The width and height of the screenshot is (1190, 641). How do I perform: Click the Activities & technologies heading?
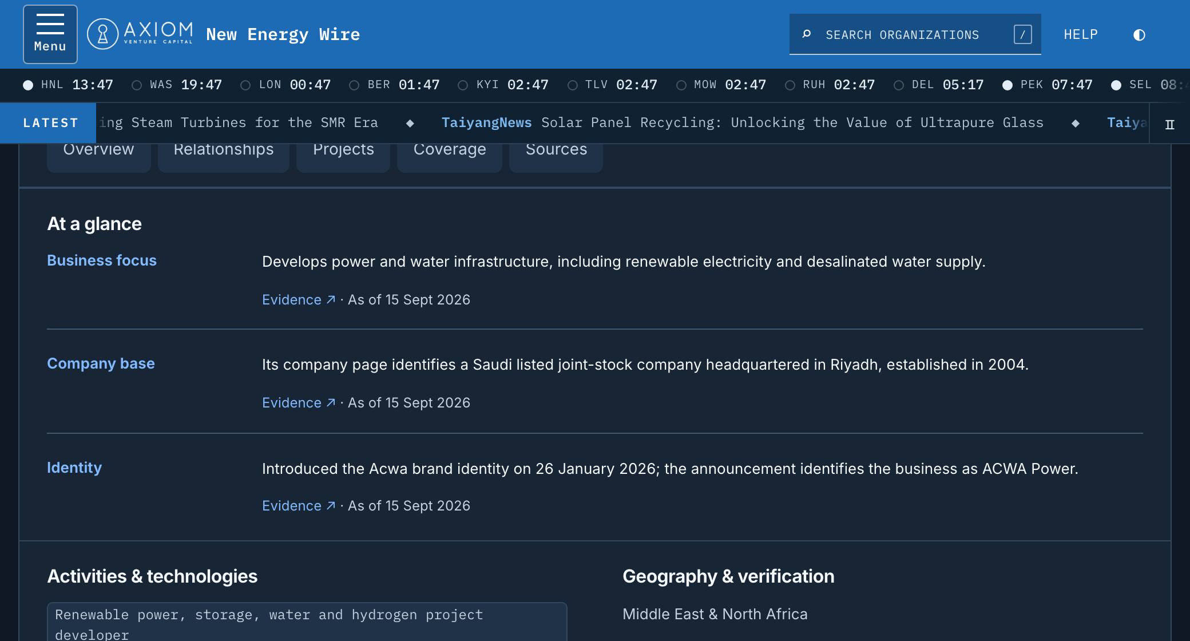[152, 576]
